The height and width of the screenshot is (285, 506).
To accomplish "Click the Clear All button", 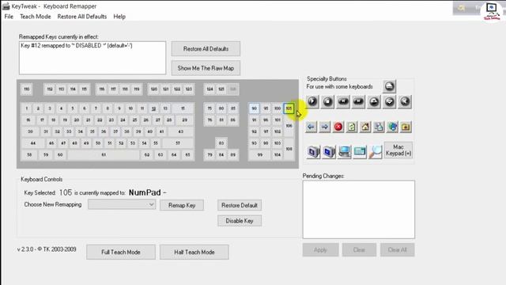I will pos(397,250).
